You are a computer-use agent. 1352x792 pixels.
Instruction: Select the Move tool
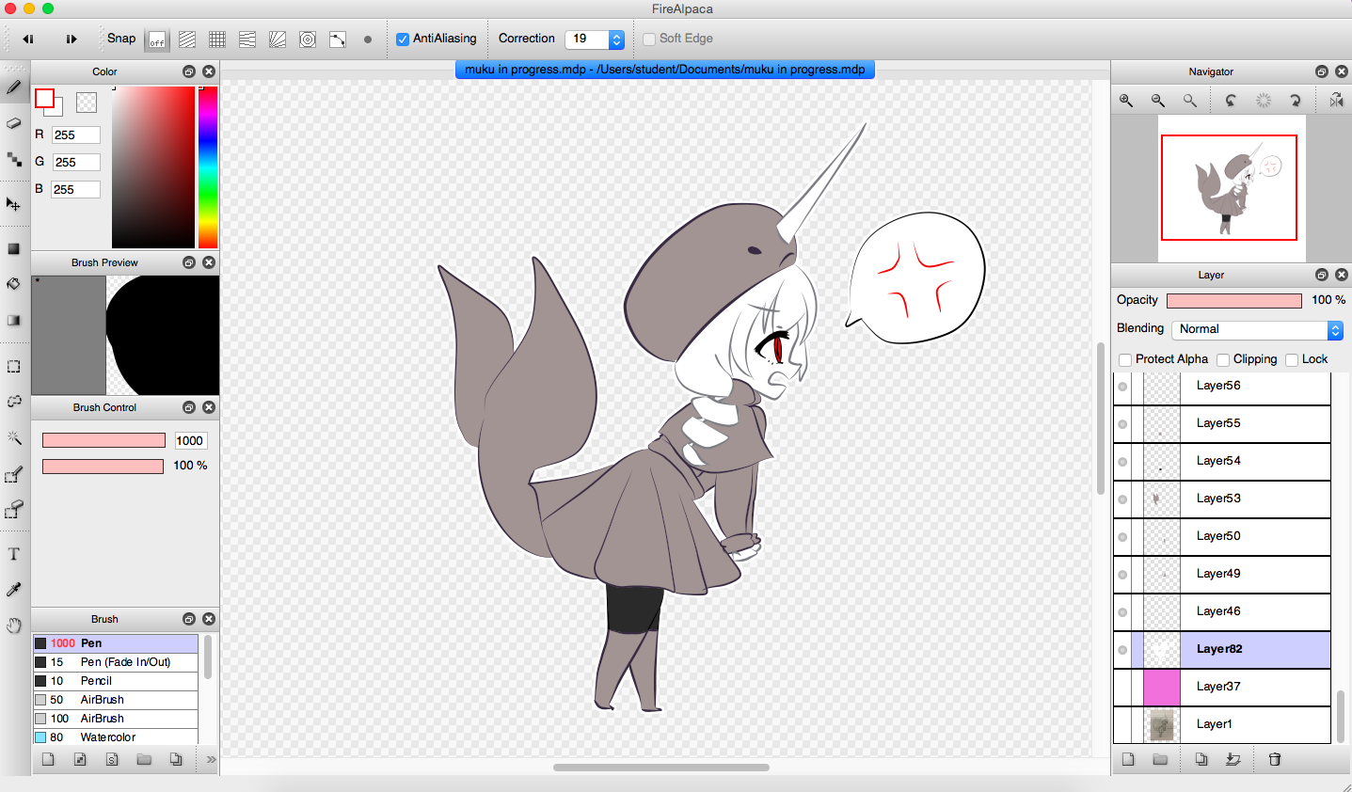(x=14, y=204)
